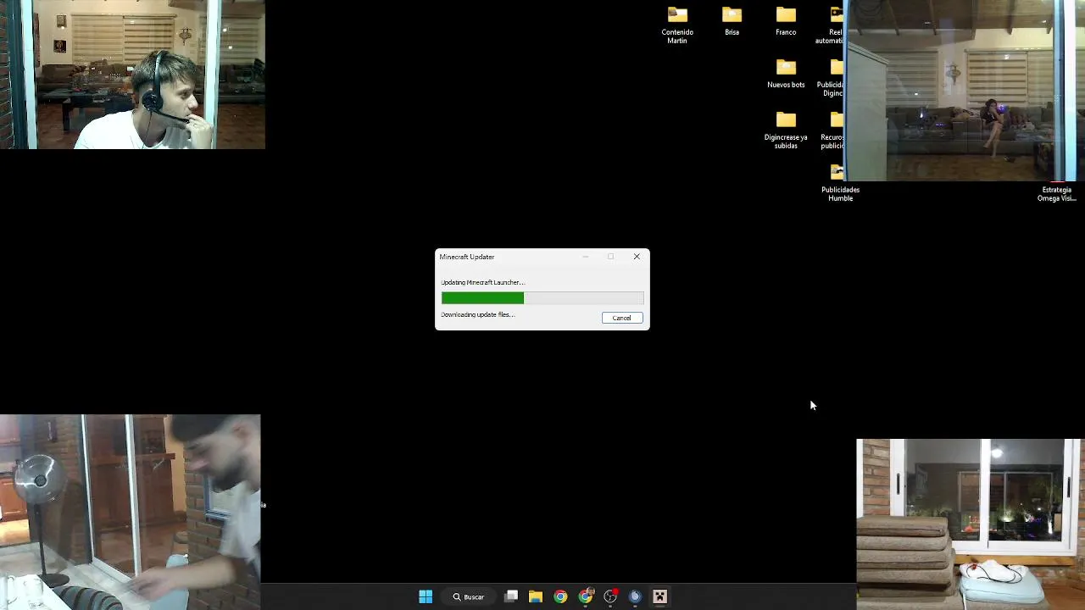Viewport: 1085px width, 610px height.
Task: Cancel the Minecraft Launcher update
Action: tap(621, 318)
